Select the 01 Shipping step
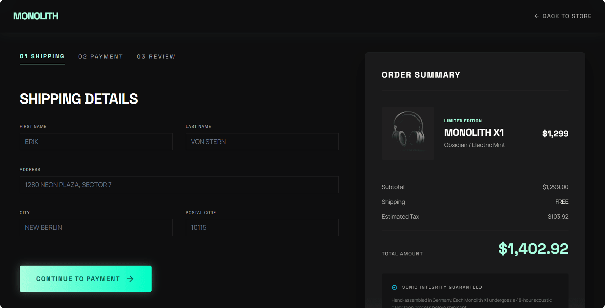The height and width of the screenshot is (308, 605). pos(42,56)
